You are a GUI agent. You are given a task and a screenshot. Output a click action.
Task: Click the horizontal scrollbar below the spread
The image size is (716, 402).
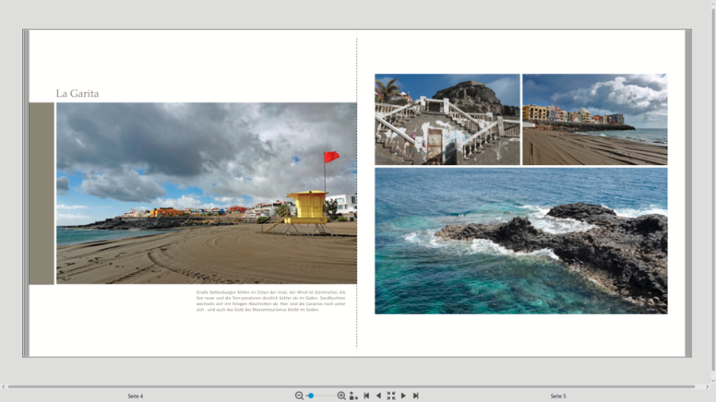point(356,387)
